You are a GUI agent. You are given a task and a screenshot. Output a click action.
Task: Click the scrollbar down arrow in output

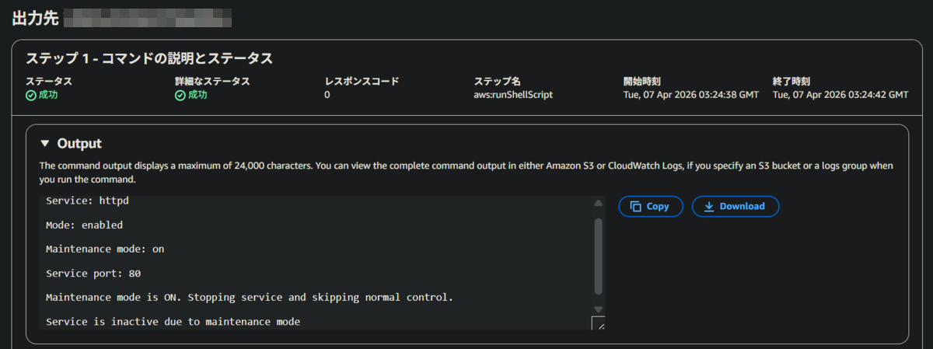598,308
